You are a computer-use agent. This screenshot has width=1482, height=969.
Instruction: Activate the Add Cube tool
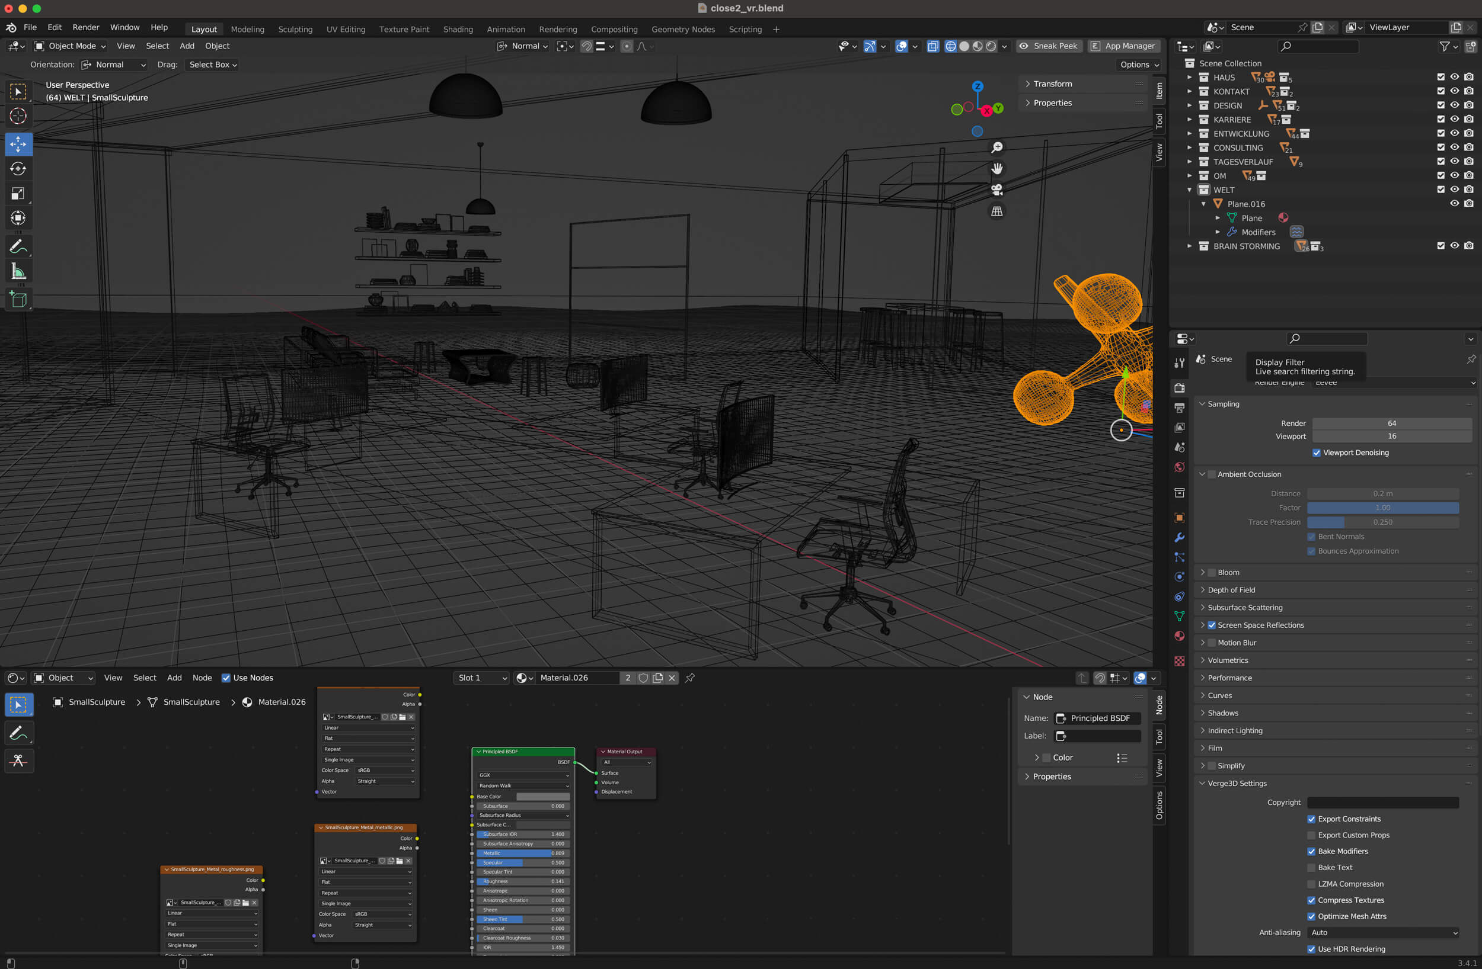18,299
